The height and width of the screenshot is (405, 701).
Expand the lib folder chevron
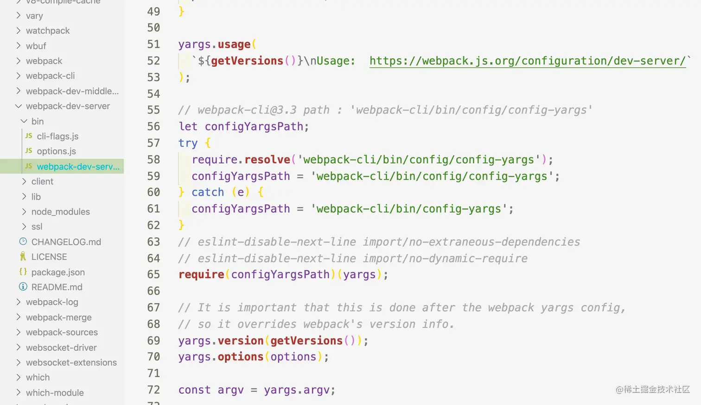(24, 197)
